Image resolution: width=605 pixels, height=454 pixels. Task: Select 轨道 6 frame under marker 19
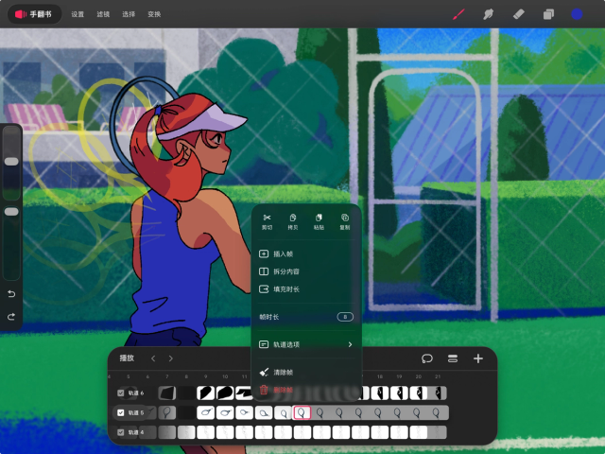[x=399, y=393]
